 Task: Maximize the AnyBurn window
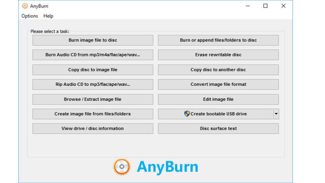click(265, 6)
